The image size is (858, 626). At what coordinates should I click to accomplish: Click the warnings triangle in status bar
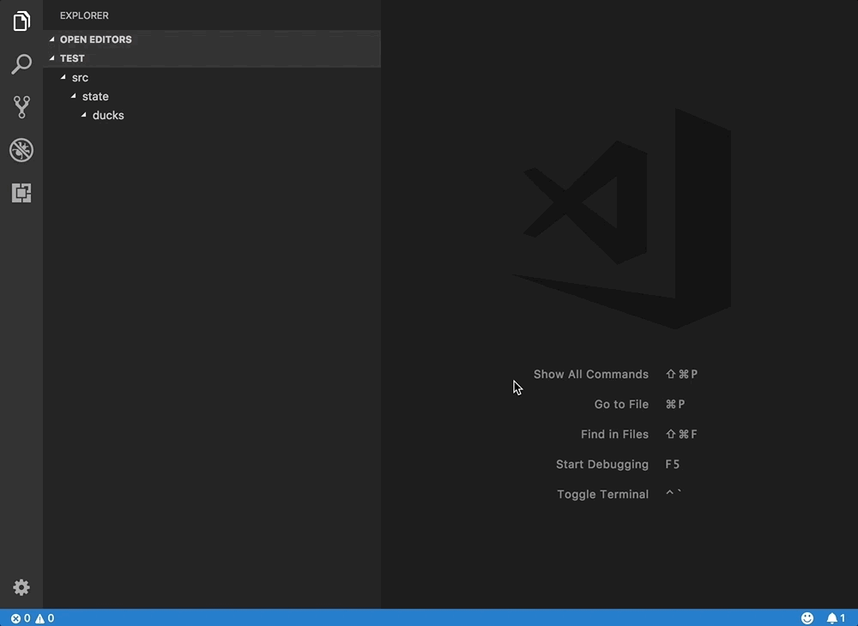[x=40, y=618]
